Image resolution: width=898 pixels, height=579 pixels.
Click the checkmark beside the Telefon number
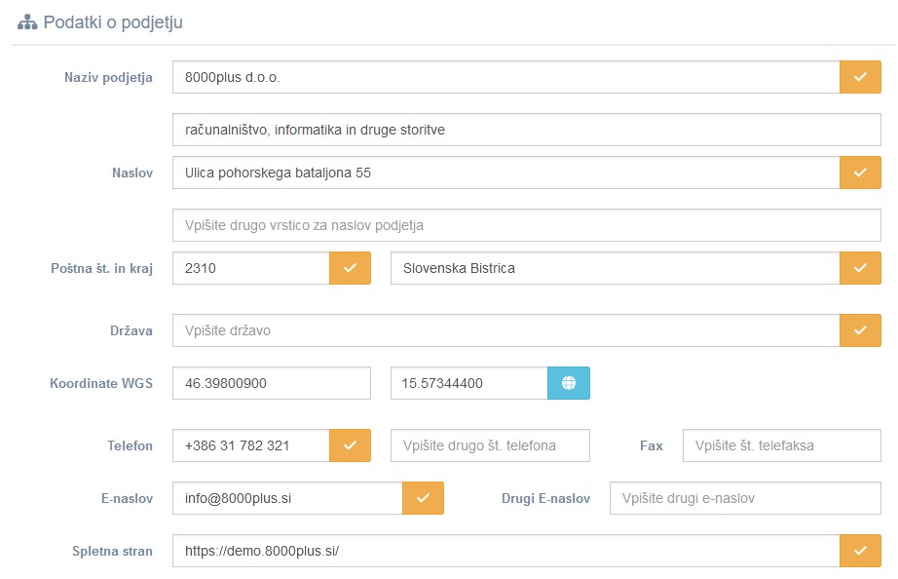coord(350,445)
